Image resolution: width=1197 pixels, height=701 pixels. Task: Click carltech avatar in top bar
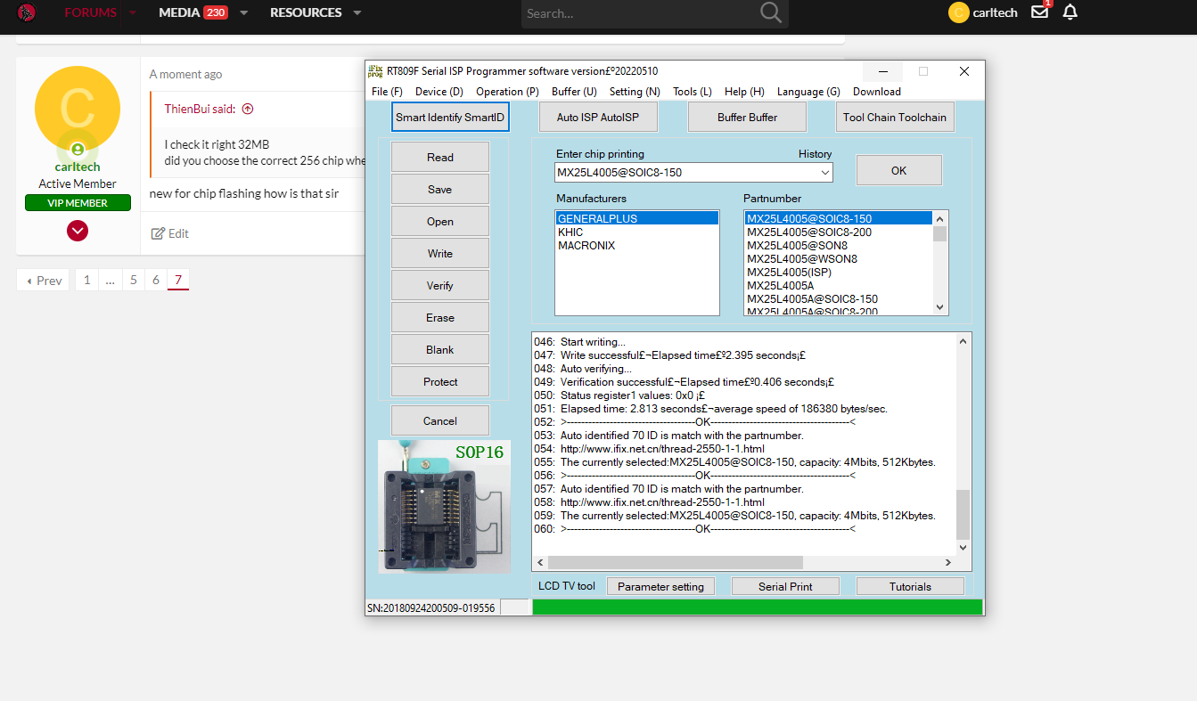pyautogui.click(x=958, y=12)
